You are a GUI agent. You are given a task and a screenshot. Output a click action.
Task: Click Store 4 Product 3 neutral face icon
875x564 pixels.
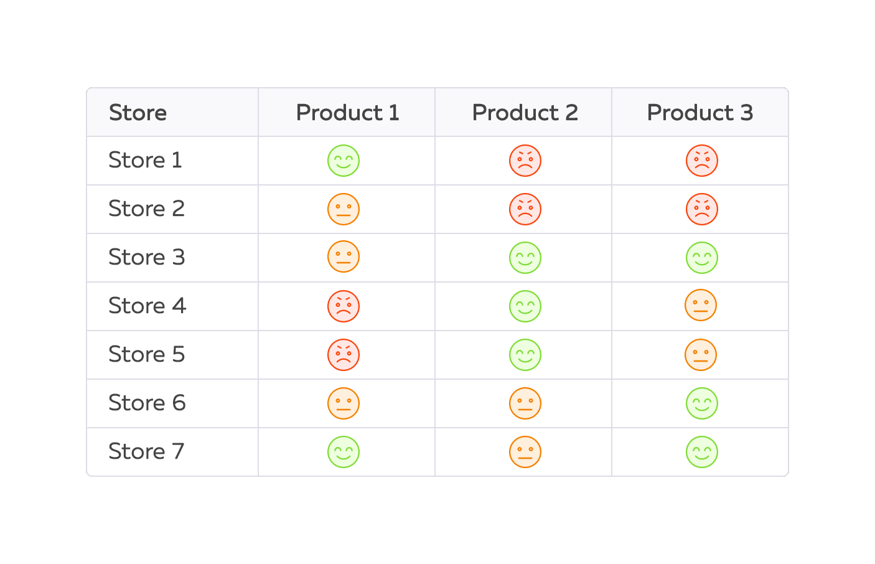pyautogui.click(x=701, y=306)
